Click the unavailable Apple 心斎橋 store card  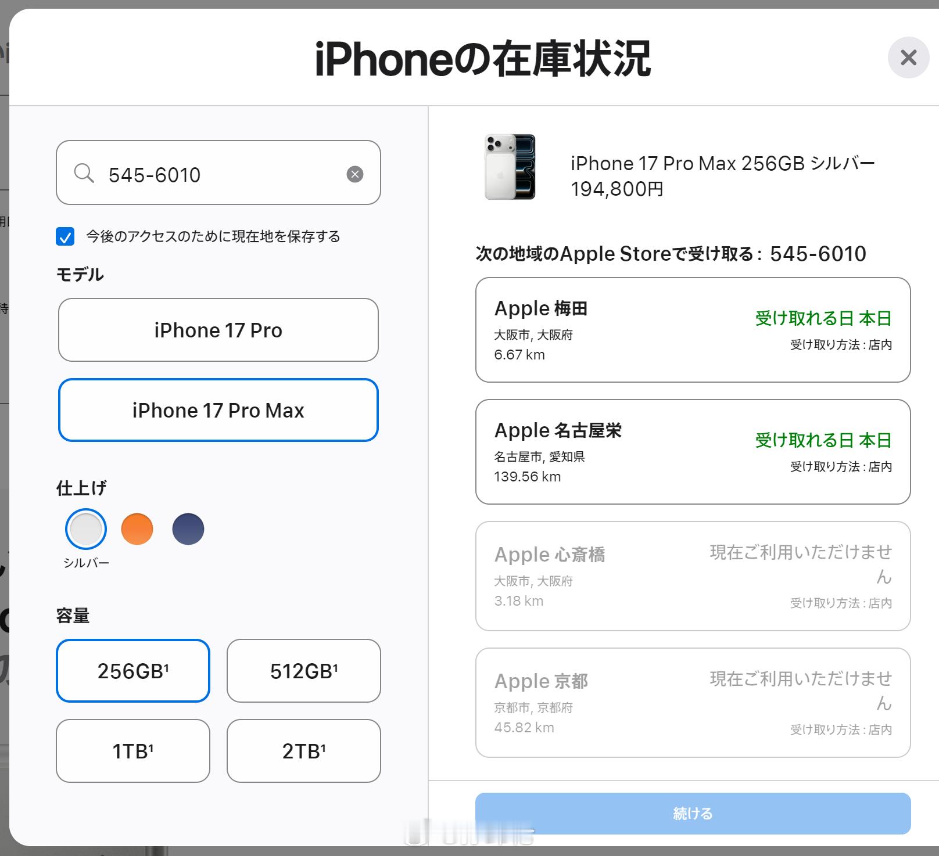pos(693,576)
